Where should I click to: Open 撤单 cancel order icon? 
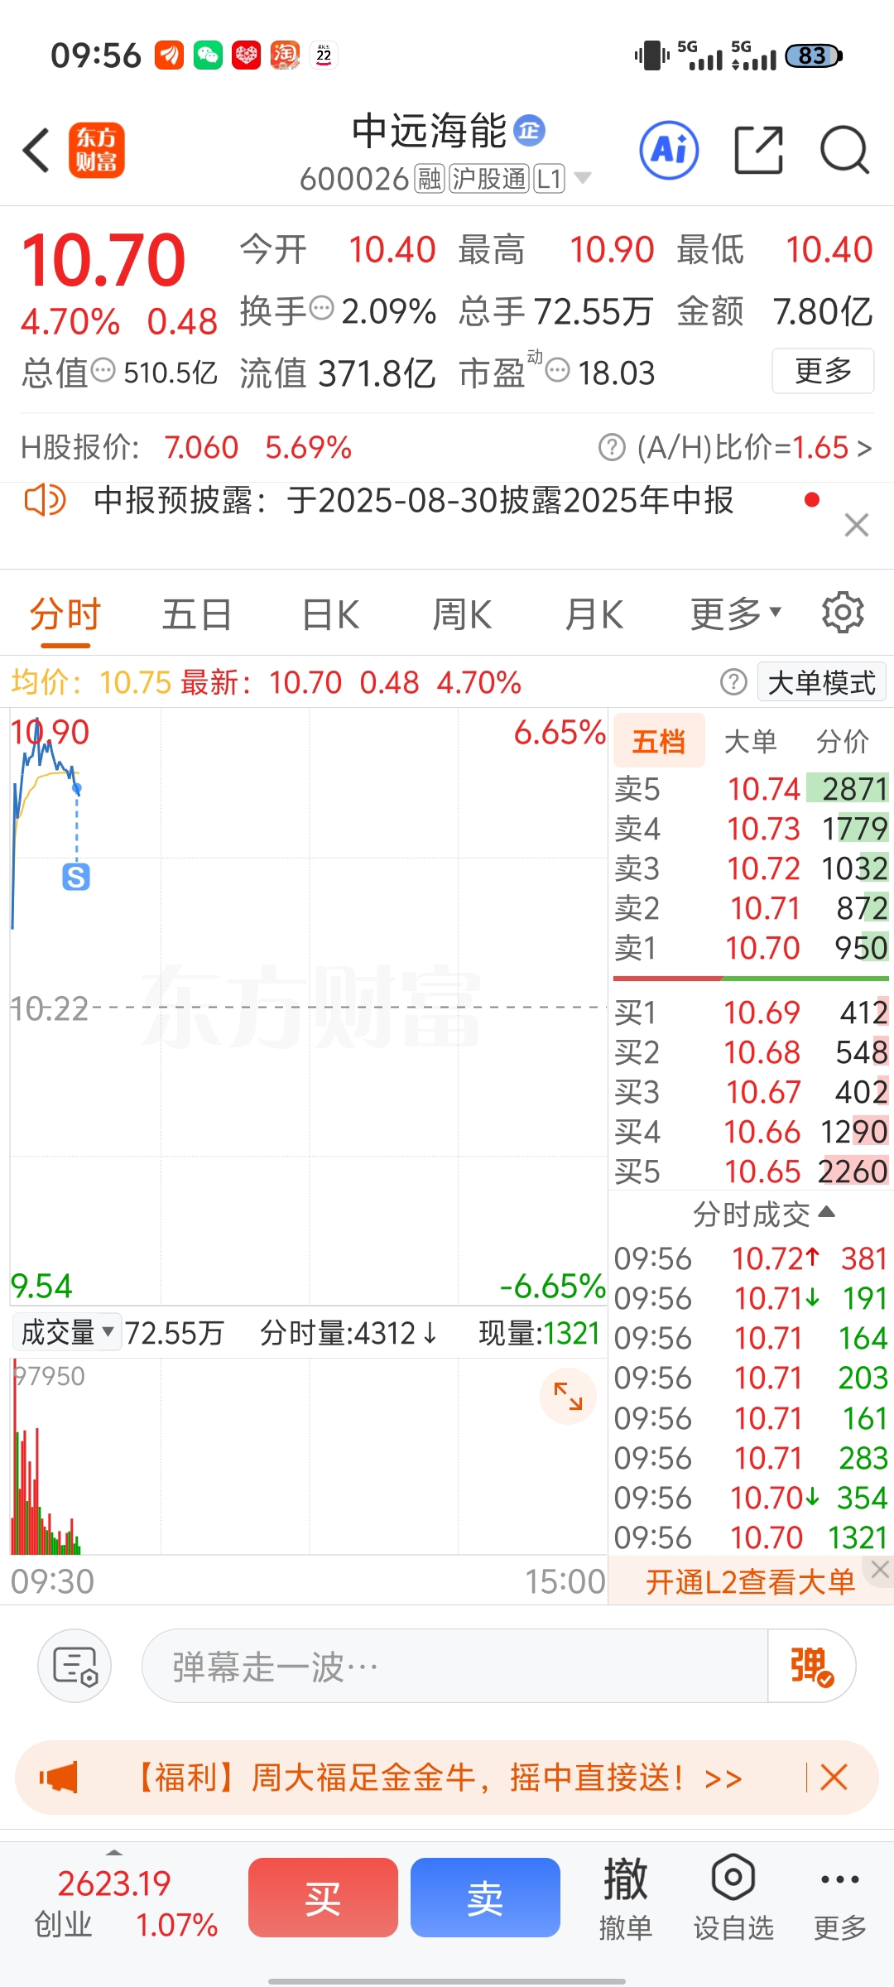point(626,1898)
